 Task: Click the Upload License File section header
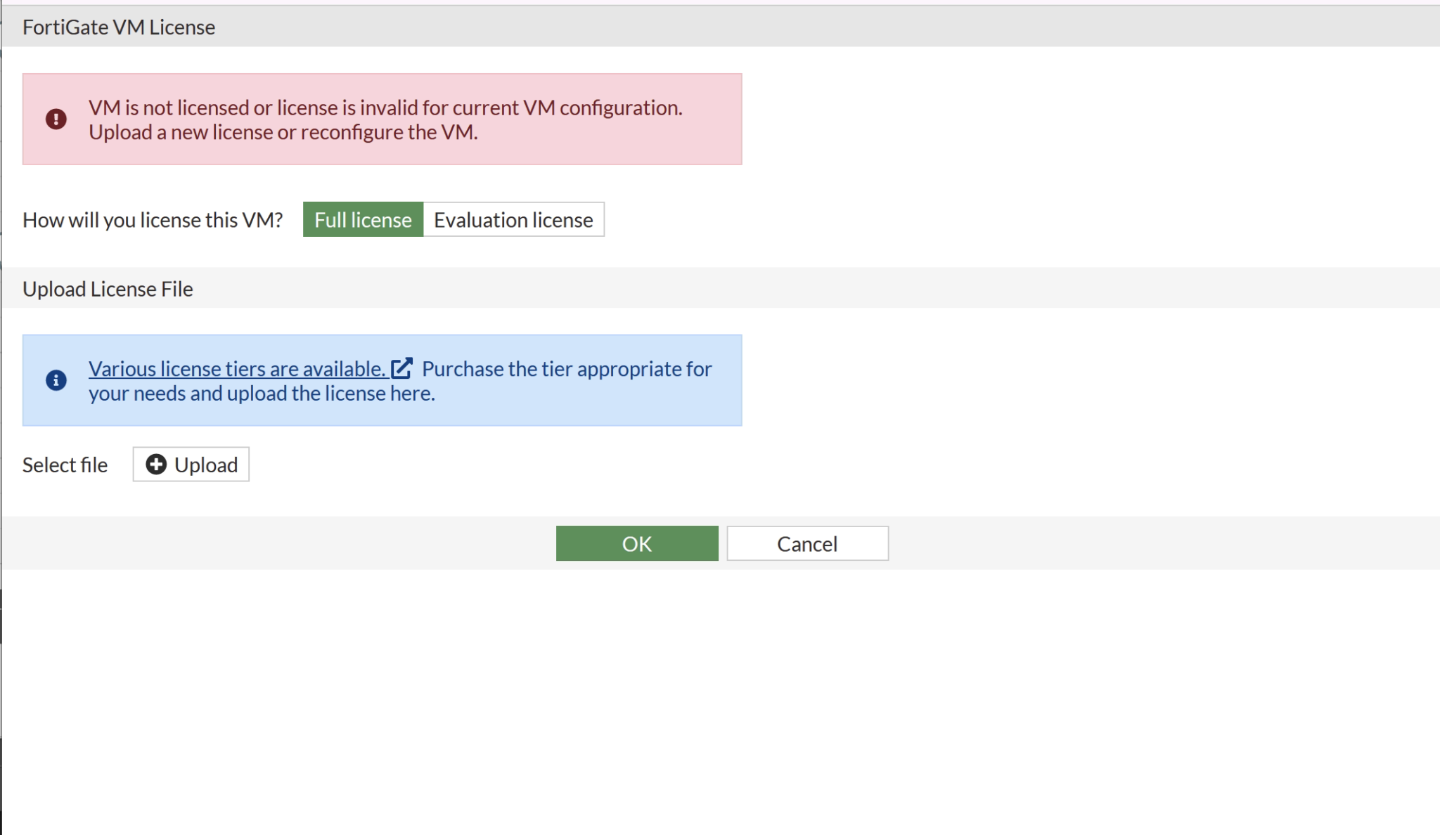tap(108, 288)
